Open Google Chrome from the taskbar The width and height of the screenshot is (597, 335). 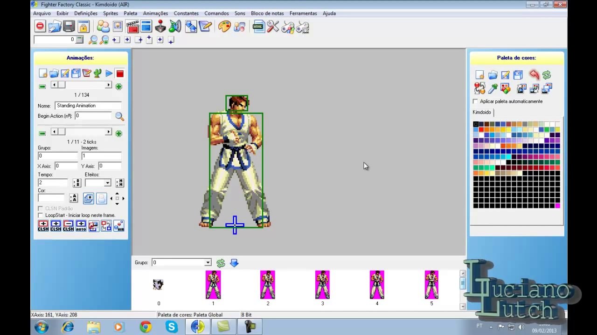click(146, 327)
